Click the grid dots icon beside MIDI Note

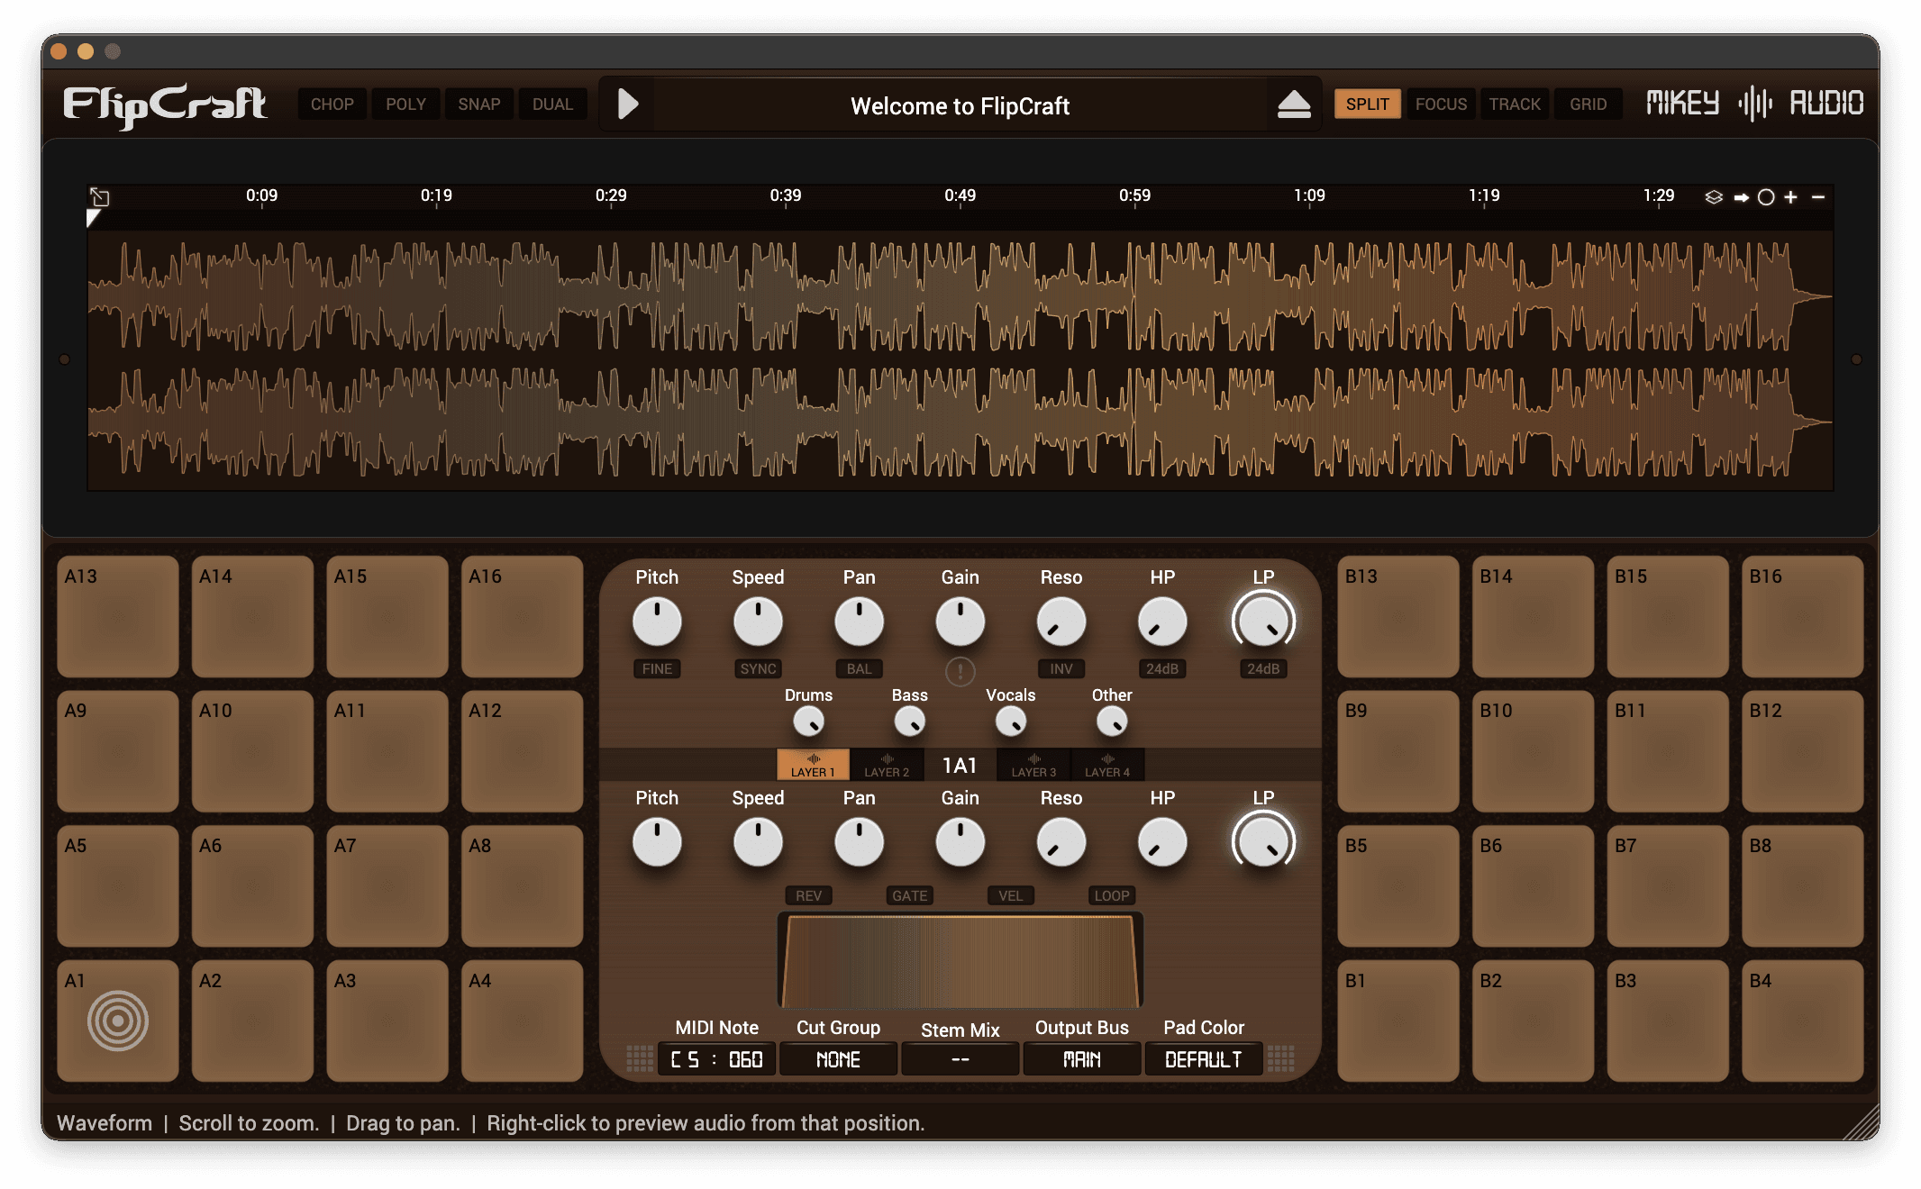(x=640, y=1058)
